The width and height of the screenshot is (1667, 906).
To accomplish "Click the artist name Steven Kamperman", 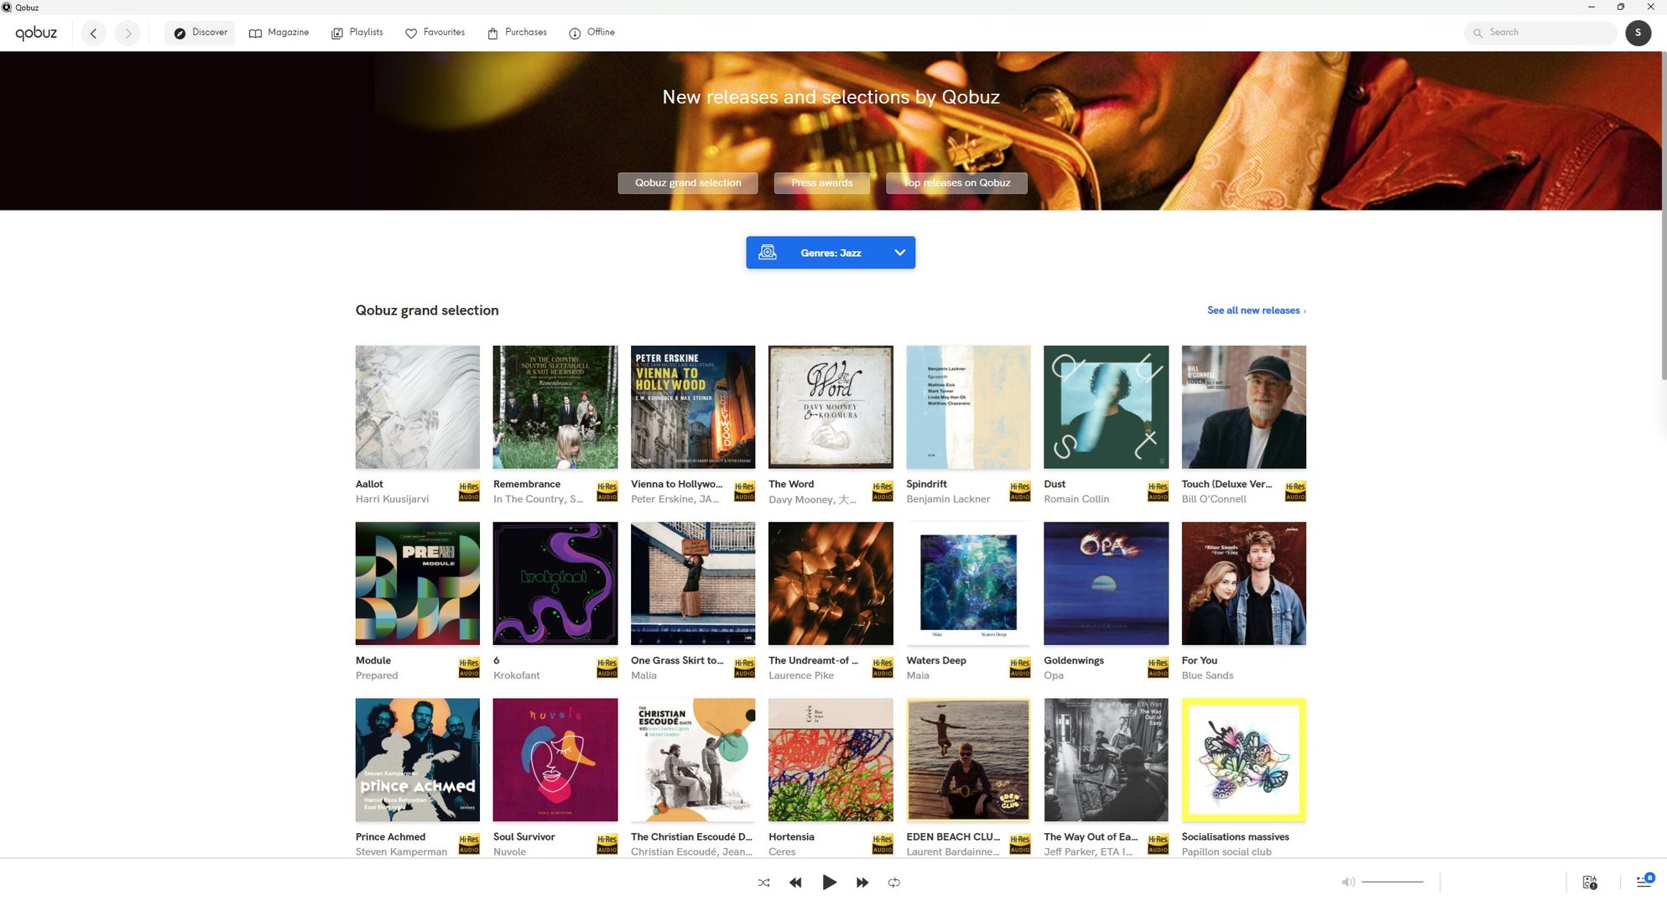I will 401,851.
